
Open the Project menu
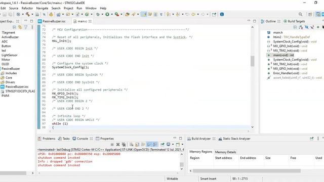68,8
